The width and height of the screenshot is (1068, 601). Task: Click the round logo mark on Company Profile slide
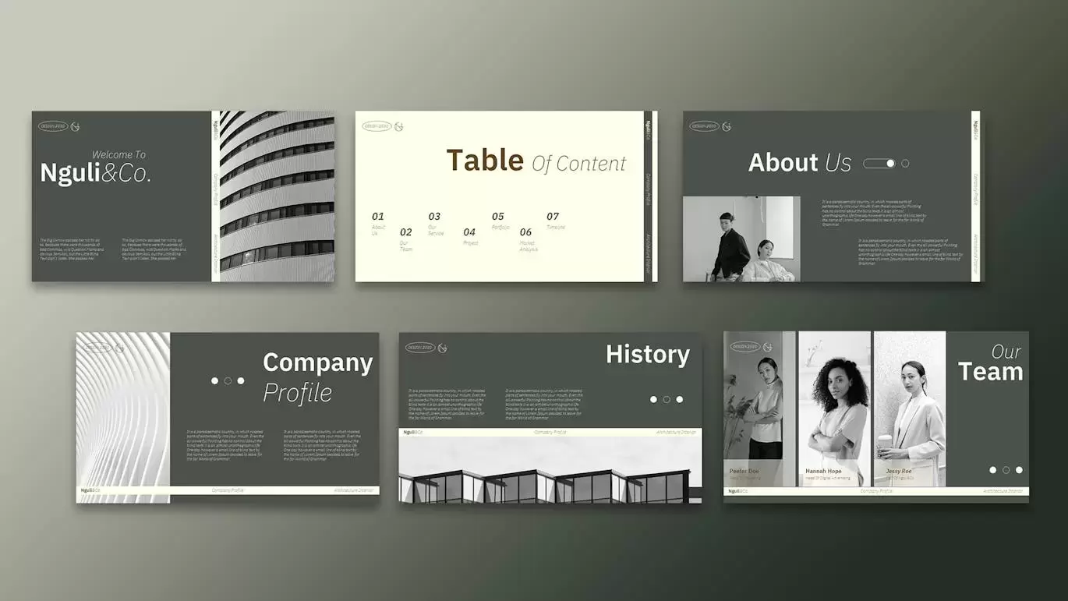120,348
